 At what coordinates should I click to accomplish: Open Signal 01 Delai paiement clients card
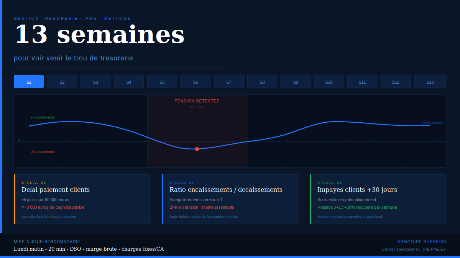pos(82,199)
